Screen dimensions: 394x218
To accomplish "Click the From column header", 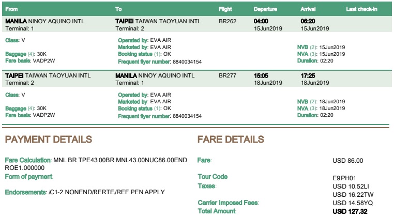I will click(x=11, y=9).
